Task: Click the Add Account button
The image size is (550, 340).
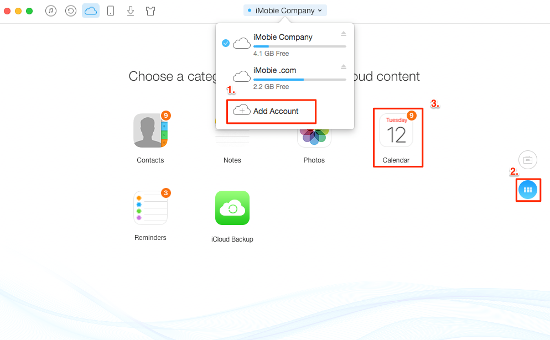Action: click(x=271, y=111)
